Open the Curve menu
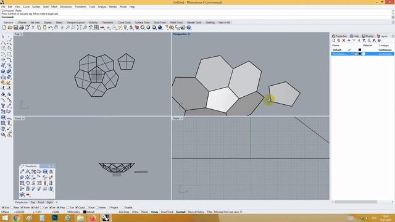This screenshot has height=222, width=395. tap(26, 7)
